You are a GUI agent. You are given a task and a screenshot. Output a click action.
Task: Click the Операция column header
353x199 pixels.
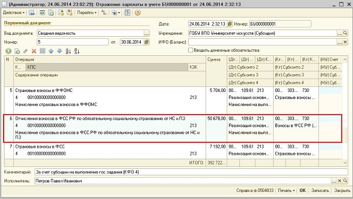point(109,59)
